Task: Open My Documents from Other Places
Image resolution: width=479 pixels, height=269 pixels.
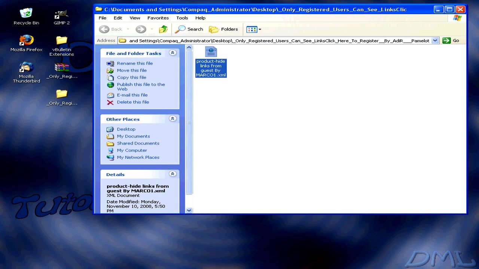Action: click(133, 136)
